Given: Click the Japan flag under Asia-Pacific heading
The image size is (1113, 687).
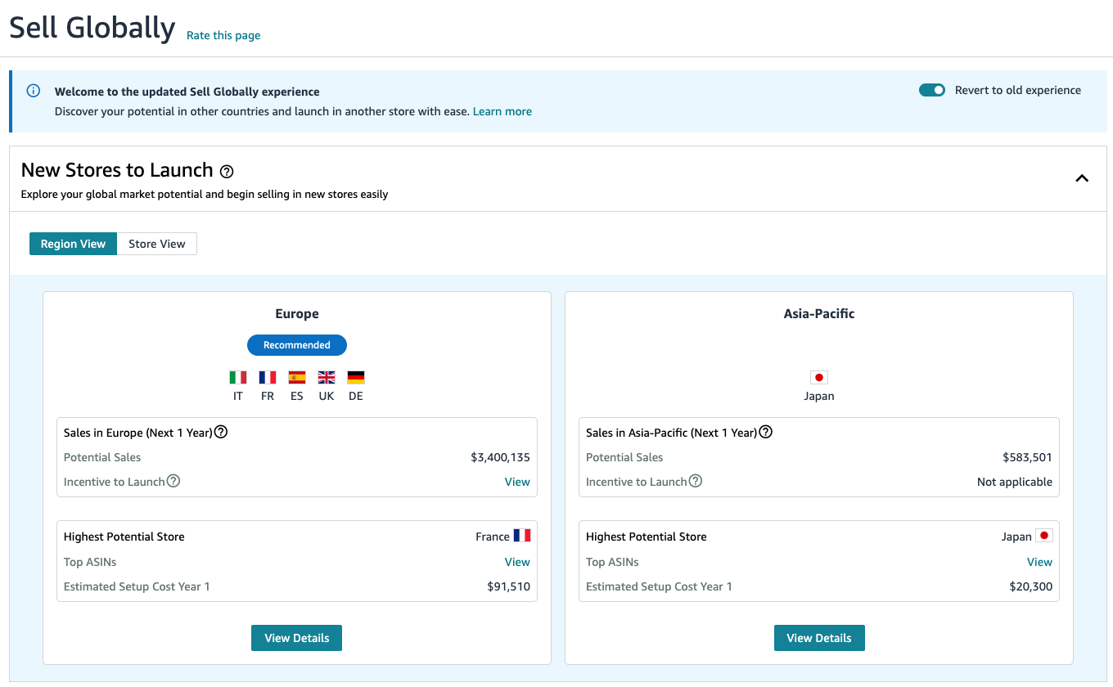Looking at the screenshot, I should [x=818, y=378].
